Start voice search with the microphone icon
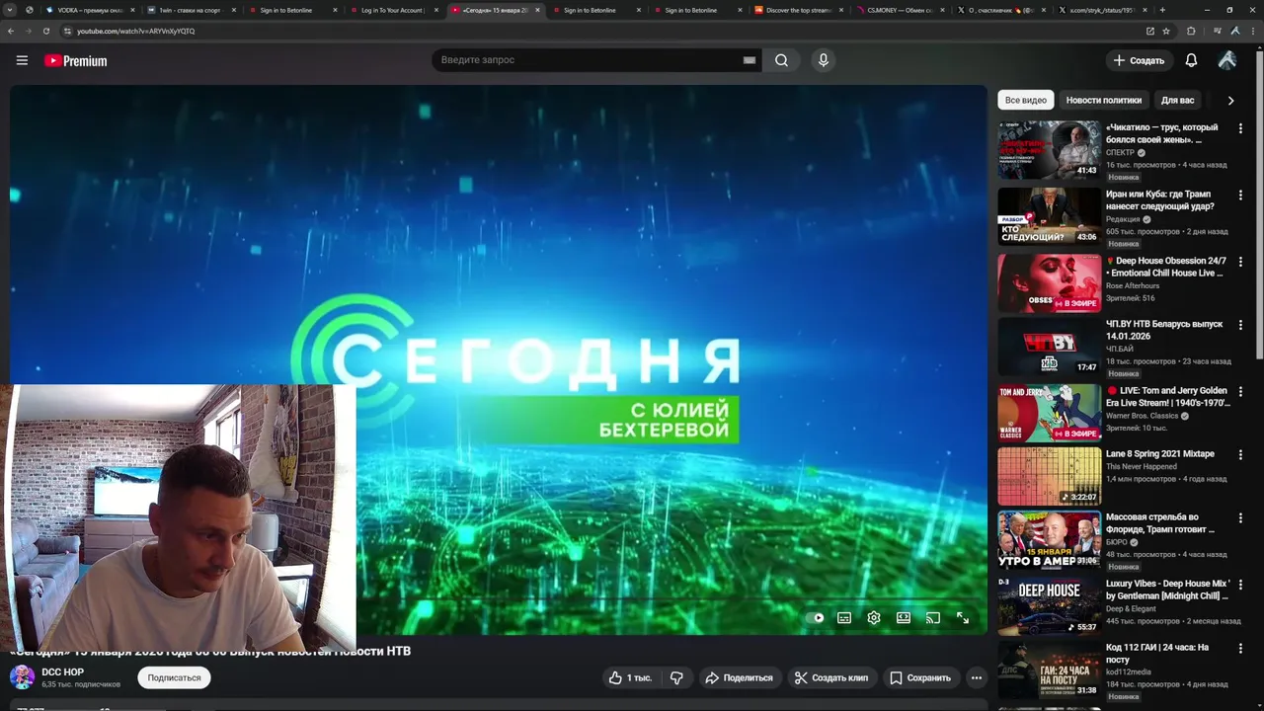Screen dimensions: 1264x711 [824, 60]
